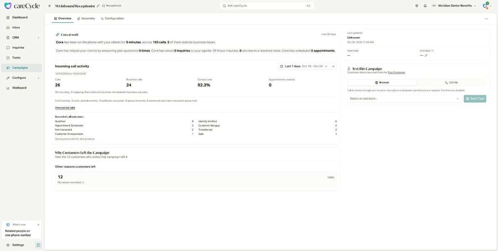Screen dimensions: 498x251
Task: Open the View period calls link
Action: (65, 108)
